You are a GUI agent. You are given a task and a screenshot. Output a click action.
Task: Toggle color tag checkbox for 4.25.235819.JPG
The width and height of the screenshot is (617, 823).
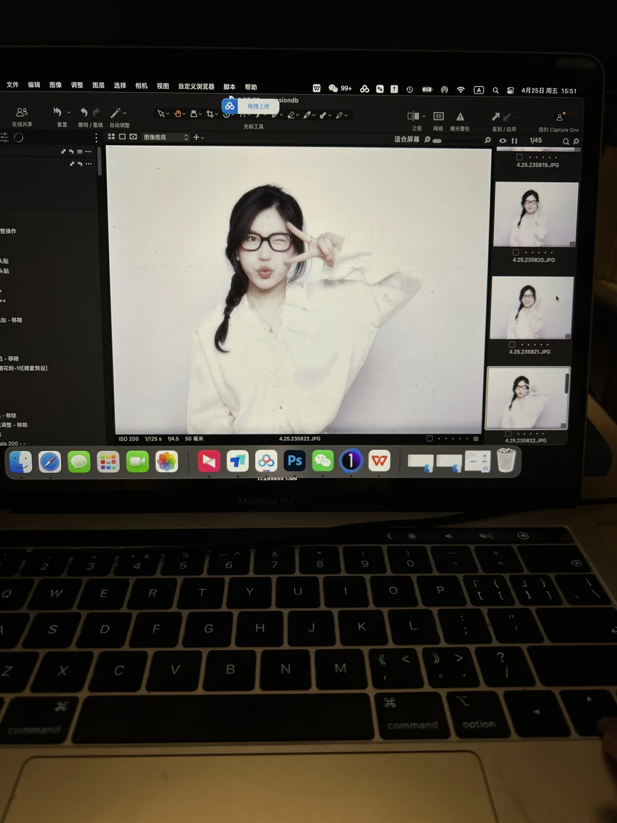pyautogui.click(x=519, y=157)
